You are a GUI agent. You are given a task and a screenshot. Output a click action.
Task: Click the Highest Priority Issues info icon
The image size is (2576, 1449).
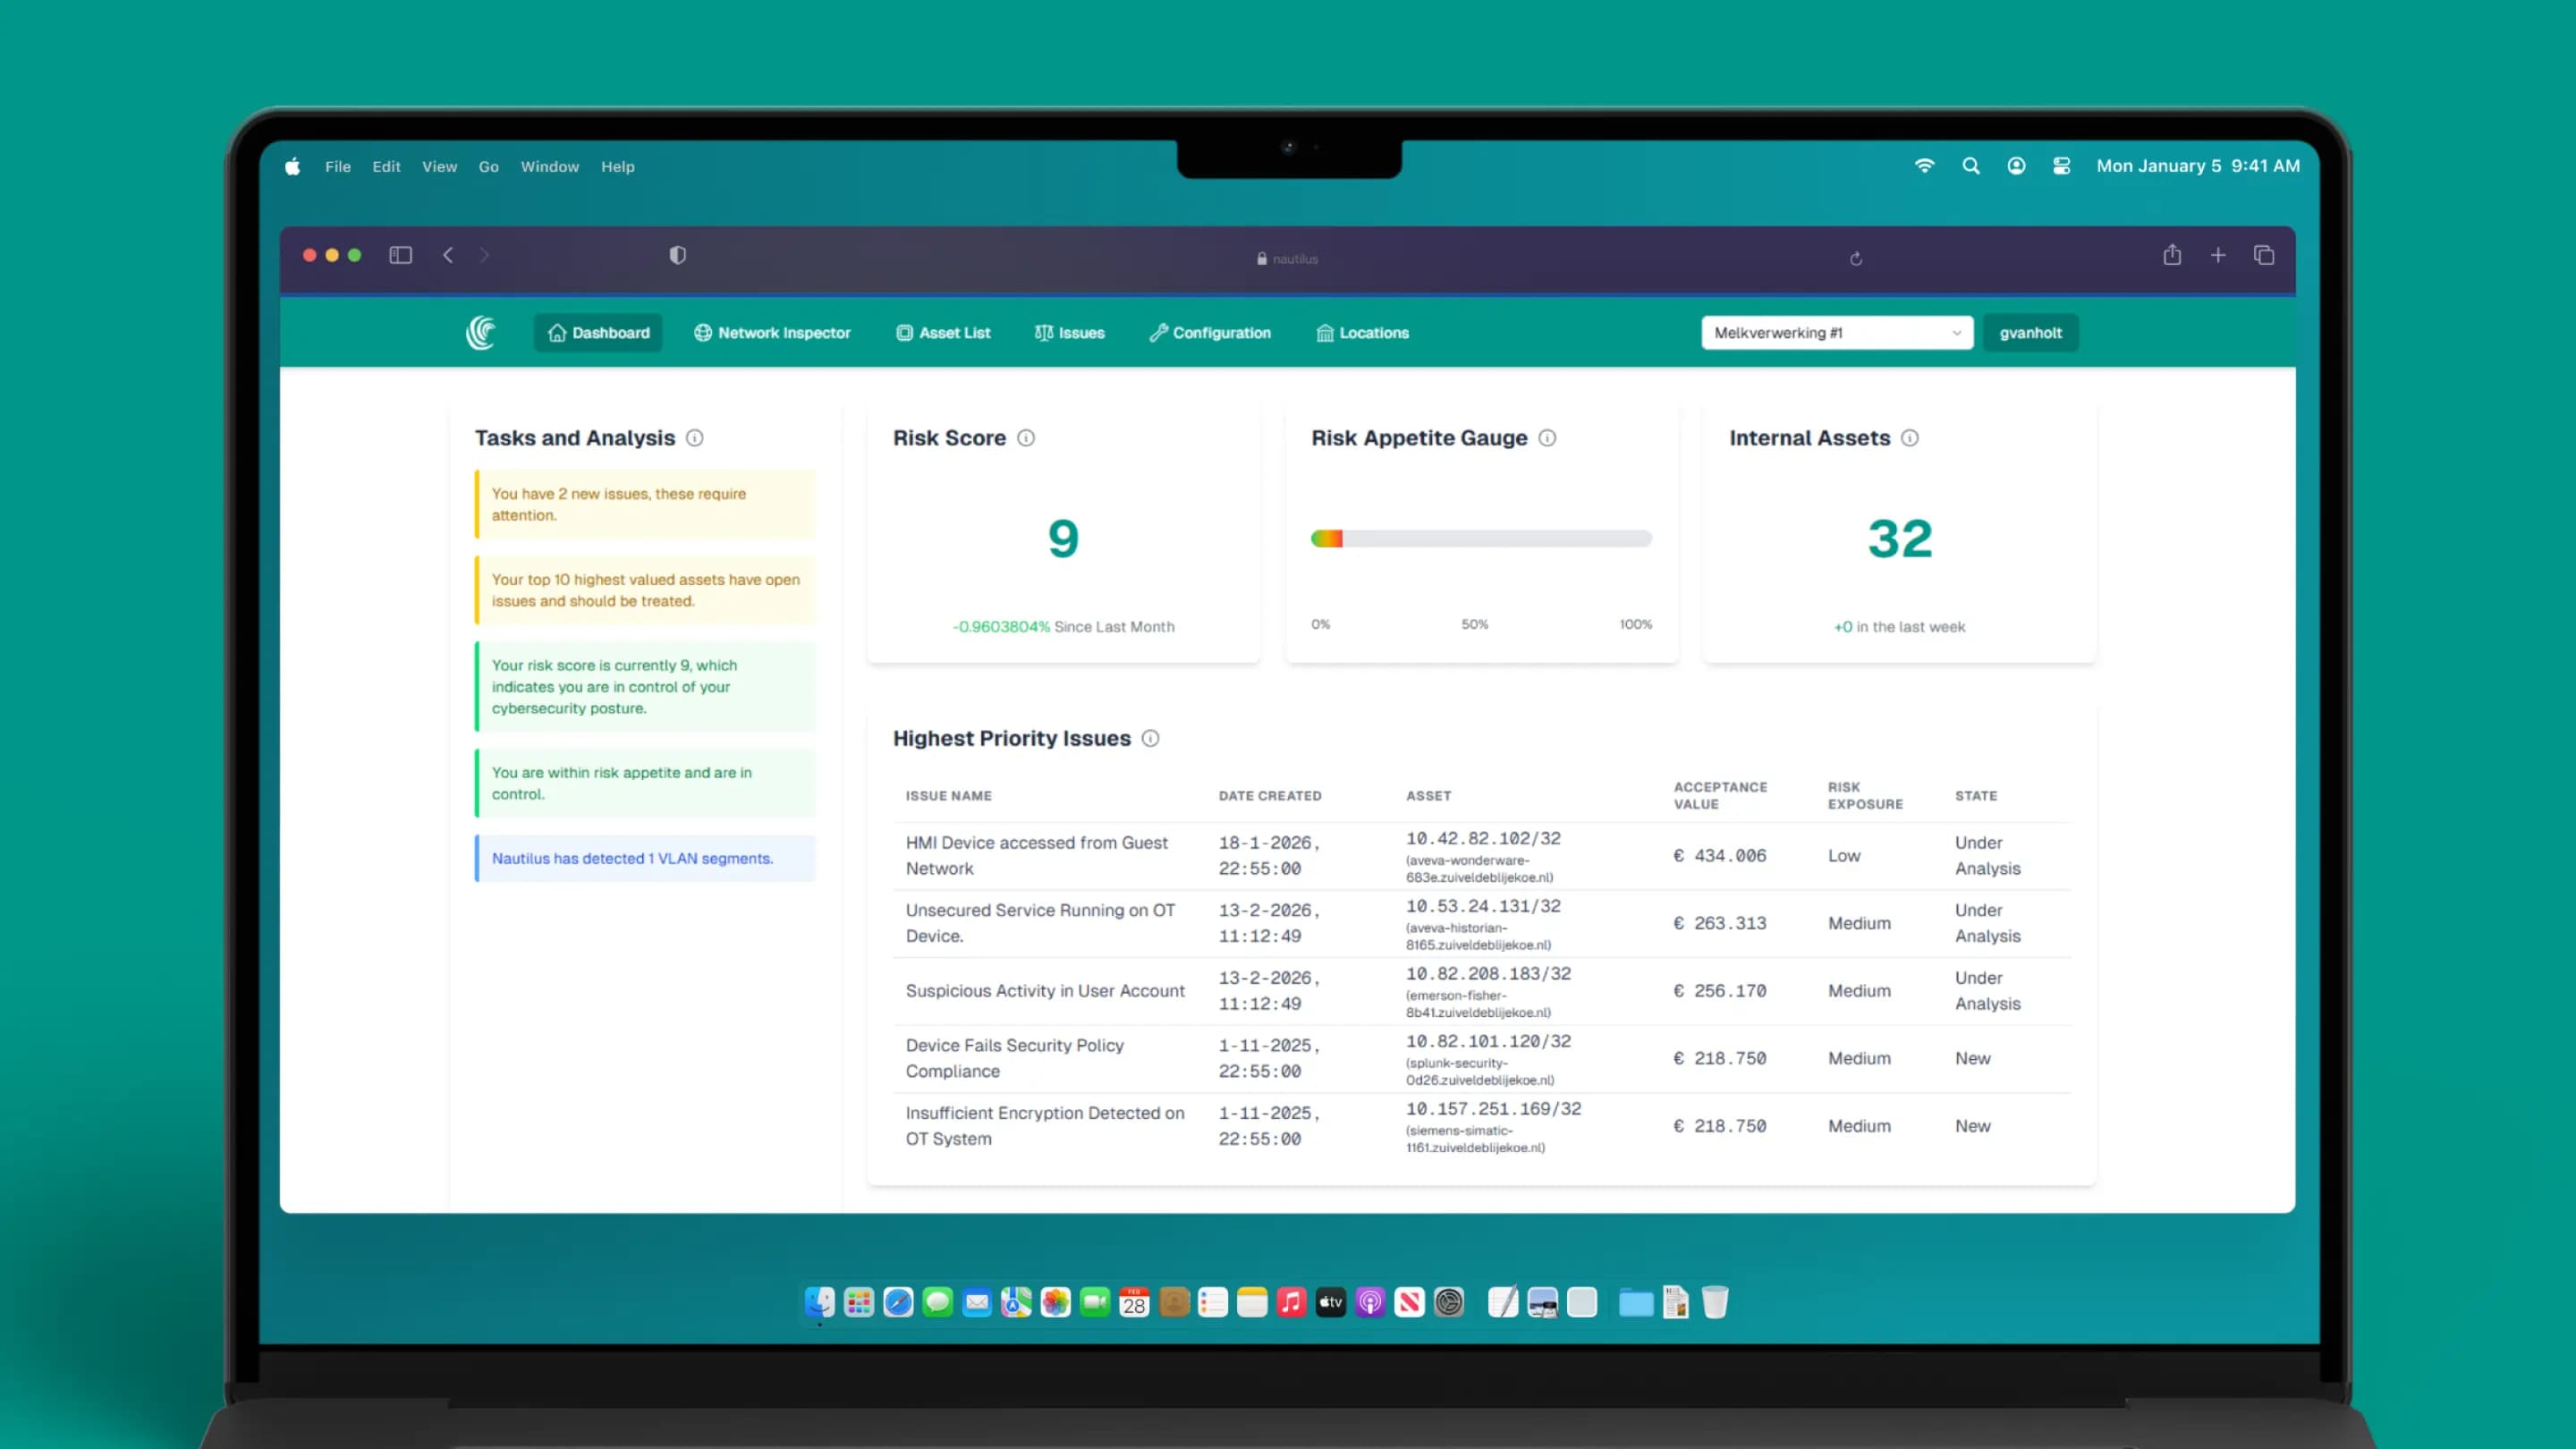point(1151,738)
